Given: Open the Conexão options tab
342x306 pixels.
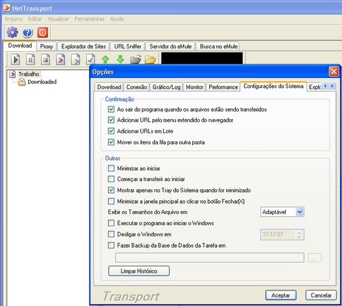Looking at the screenshot, I should click(136, 87).
